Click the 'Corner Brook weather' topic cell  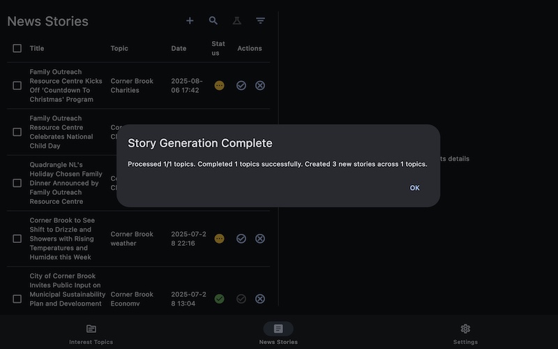[x=132, y=239]
